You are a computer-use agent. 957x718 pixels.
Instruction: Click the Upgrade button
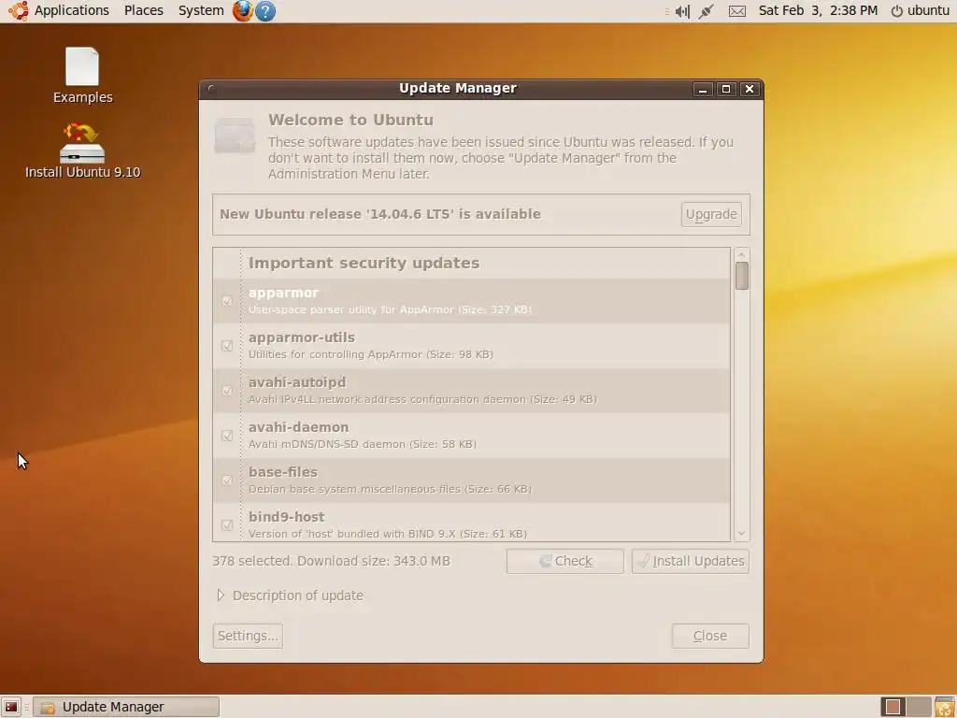(711, 214)
